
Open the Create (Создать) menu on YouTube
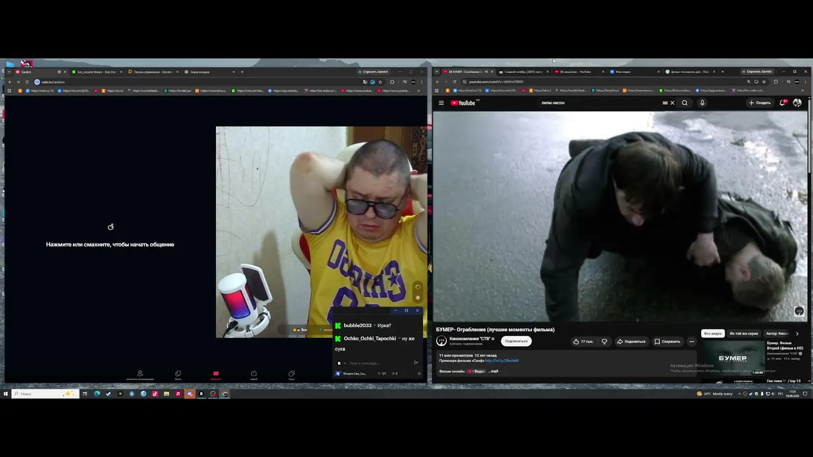coord(760,103)
